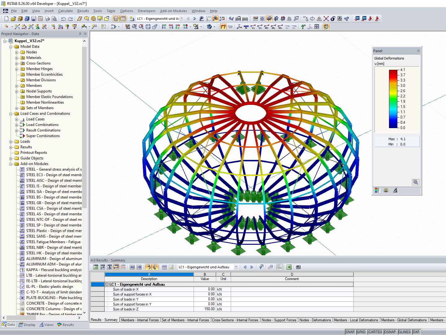Open the load case dropdown in results table
This screenshot has height=335, width=446.
pyautogui.click(x=236, y=267)
